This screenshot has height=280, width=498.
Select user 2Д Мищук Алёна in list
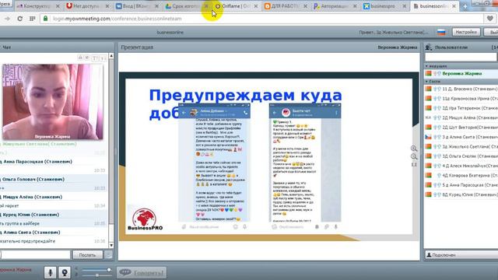point(461,117)
